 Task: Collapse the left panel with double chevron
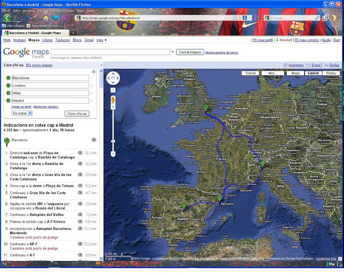[101, 65]
